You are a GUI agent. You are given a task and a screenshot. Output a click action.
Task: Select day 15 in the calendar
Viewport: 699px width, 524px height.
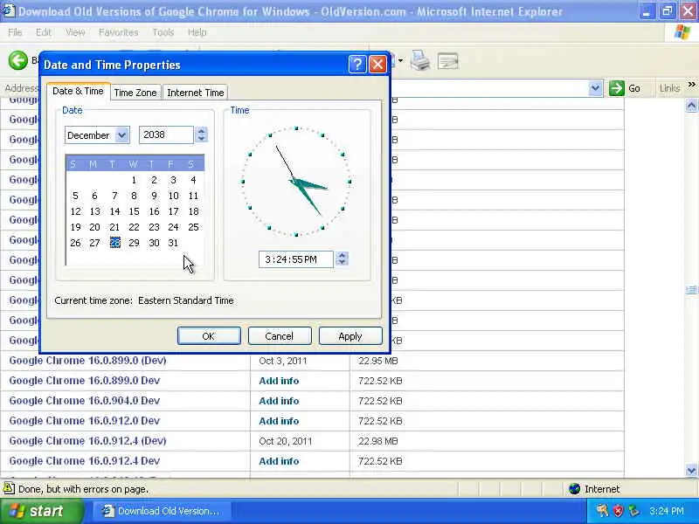point(135,211)
